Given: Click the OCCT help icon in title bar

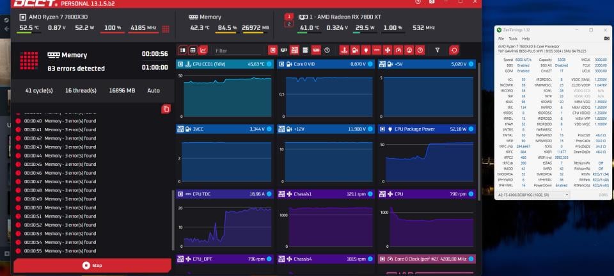Looking at the screenshot, I should coord(418,2).
